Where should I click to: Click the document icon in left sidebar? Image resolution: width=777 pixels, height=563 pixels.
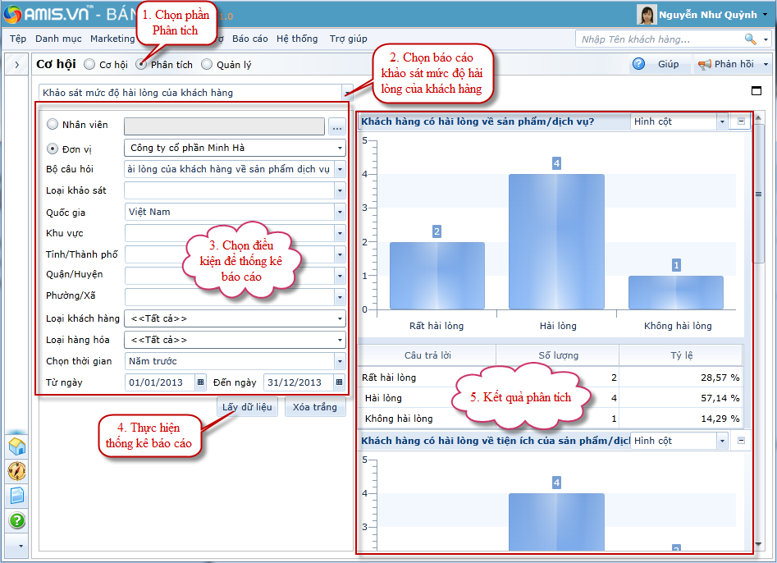pyautogui.click(x=17, y=496)
